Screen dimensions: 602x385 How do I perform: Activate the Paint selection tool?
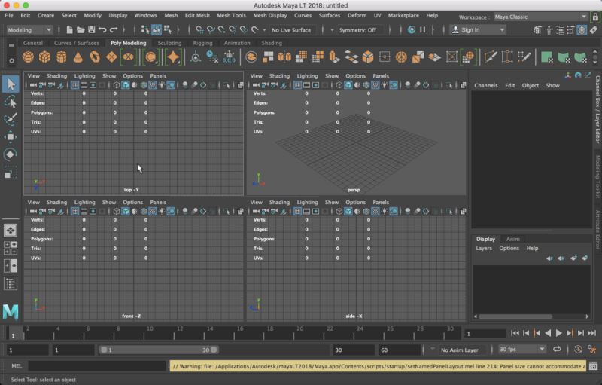(x=11, y=119)
